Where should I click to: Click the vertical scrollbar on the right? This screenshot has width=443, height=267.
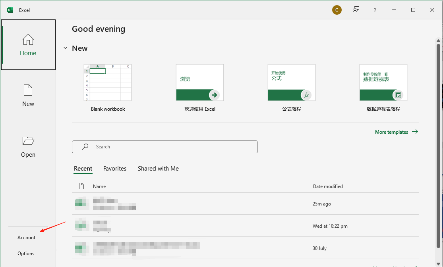438,143
